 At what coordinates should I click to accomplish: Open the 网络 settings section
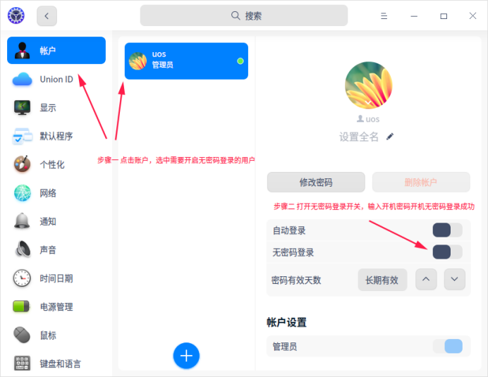click(x=56, y=193)
